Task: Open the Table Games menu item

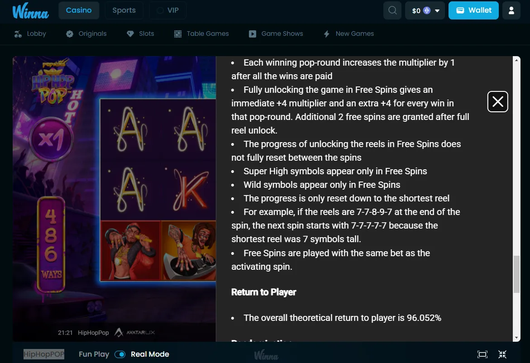Action: (x=201, y=34)
